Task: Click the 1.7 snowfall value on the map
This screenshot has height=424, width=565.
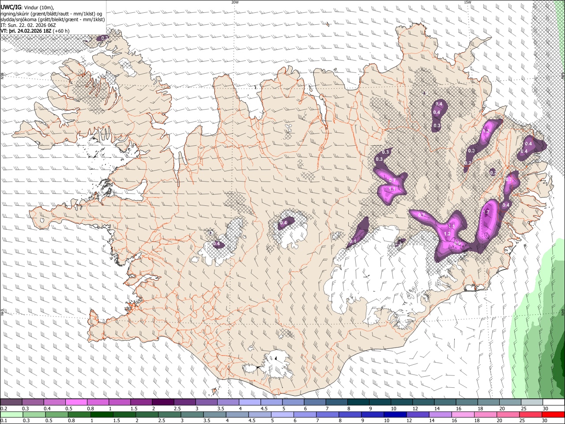Action: pos(486,212)
